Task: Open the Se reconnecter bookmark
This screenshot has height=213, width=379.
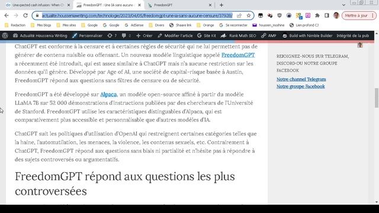Action: (x=233, y=25)
